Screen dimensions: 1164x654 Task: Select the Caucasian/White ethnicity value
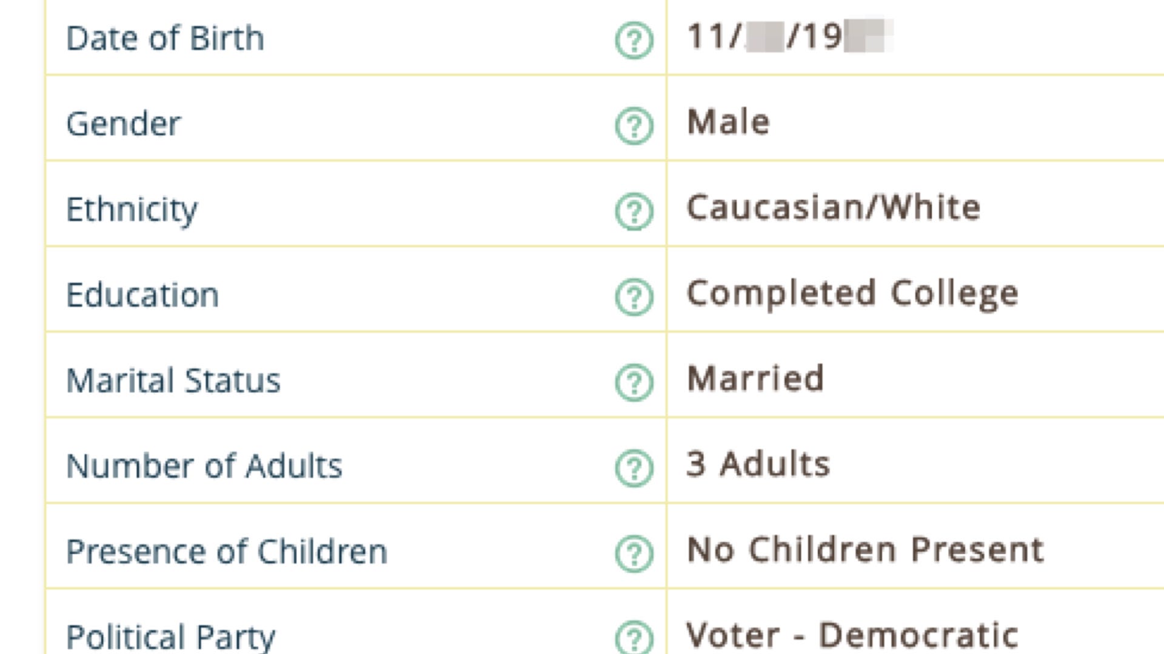(834, 207)
